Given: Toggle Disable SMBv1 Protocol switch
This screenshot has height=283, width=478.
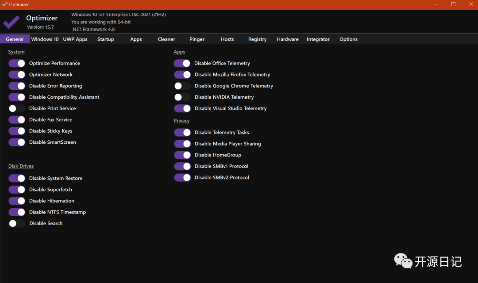Looking at the screenshot, I should (x=182, y=166).
